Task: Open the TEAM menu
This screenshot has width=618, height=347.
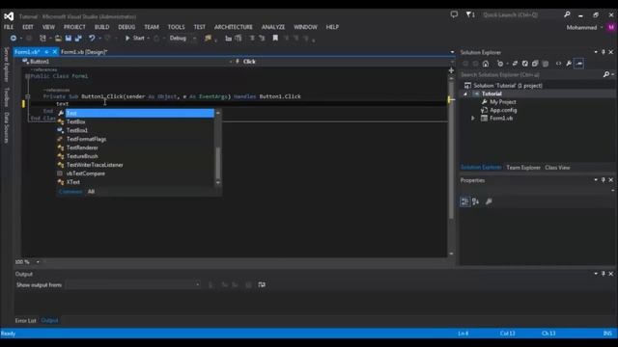Action: point(152,27)
